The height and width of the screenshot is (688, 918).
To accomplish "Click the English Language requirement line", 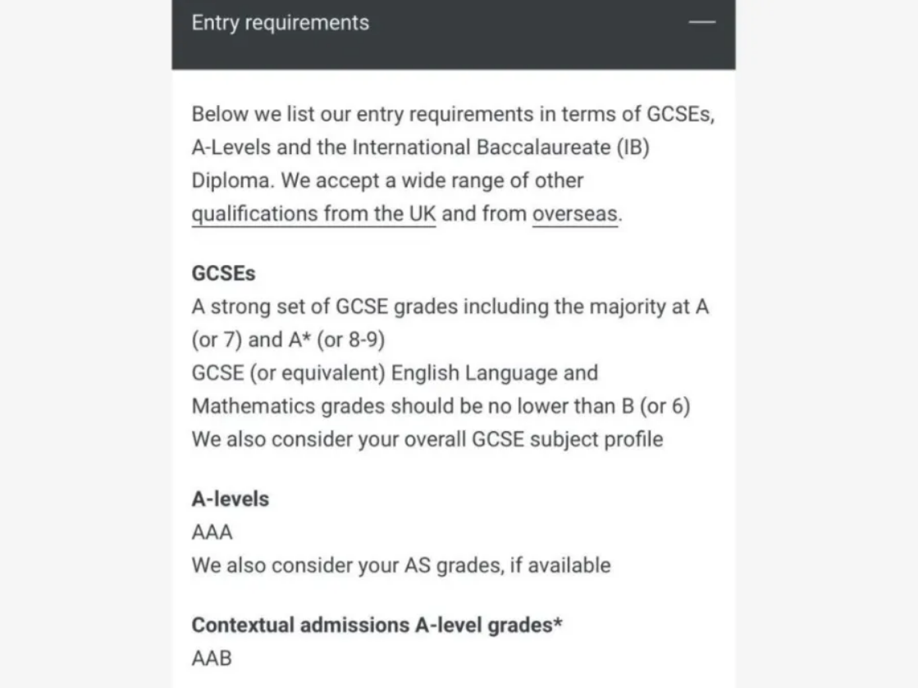I will (395, 373).
